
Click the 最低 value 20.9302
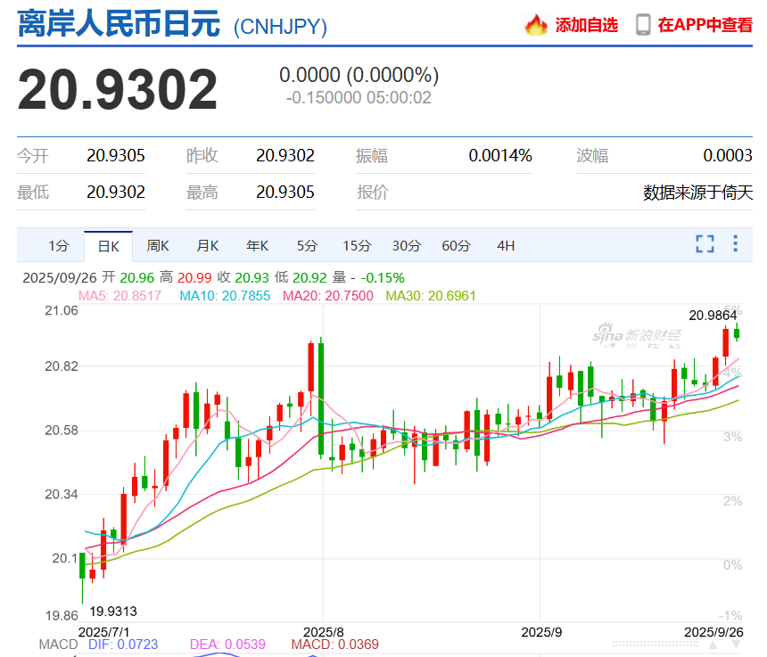[116, 193]
